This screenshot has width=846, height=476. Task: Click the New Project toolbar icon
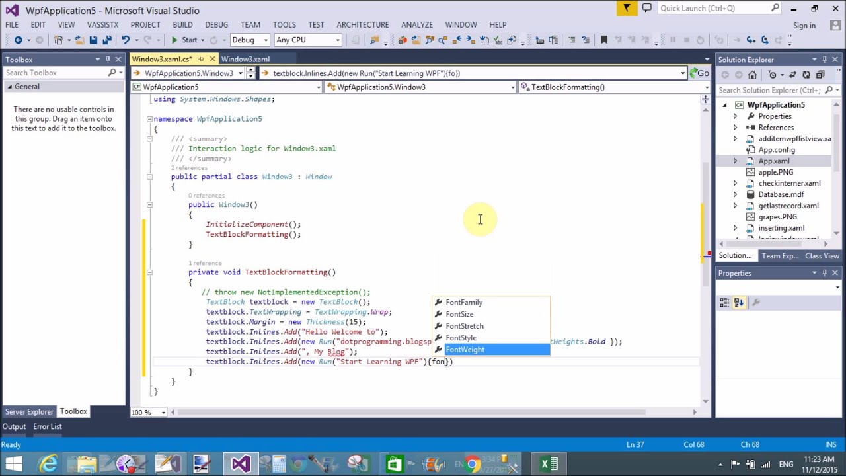point(59,40)
